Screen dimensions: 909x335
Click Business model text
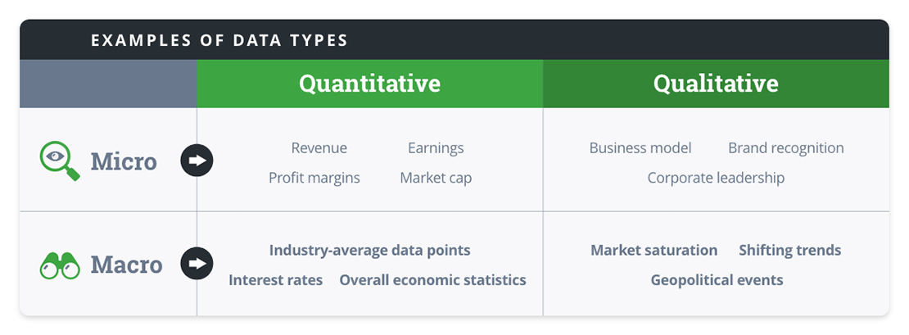[x=640, y=147]
